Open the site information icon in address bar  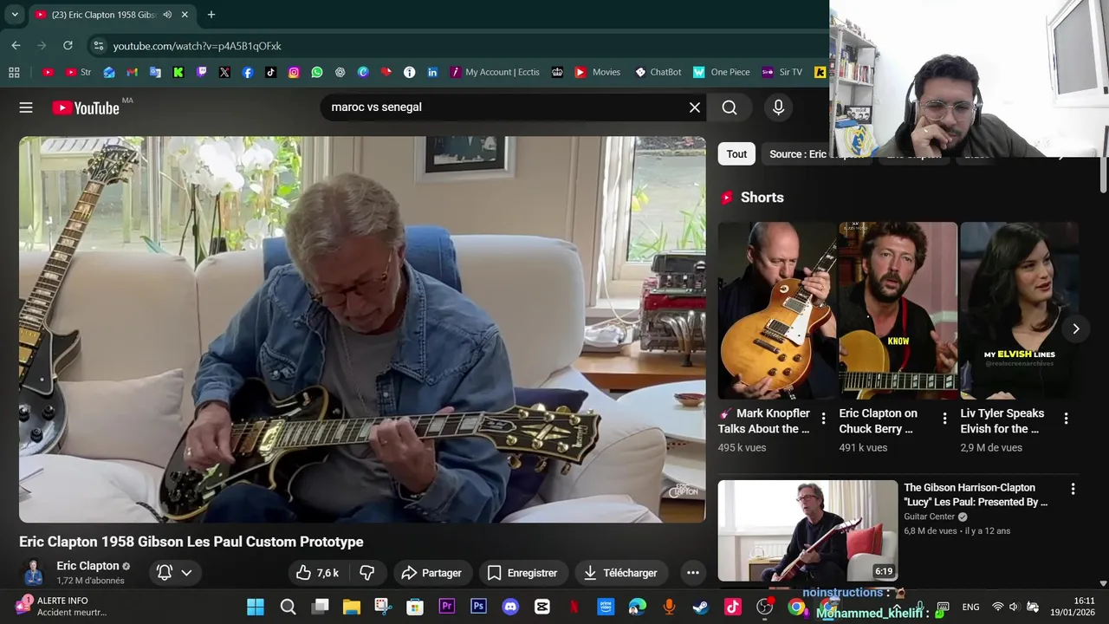[98, 46]
